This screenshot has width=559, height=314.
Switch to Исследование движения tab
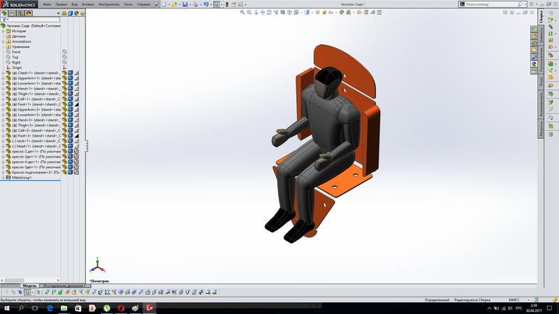pos(64,286)
